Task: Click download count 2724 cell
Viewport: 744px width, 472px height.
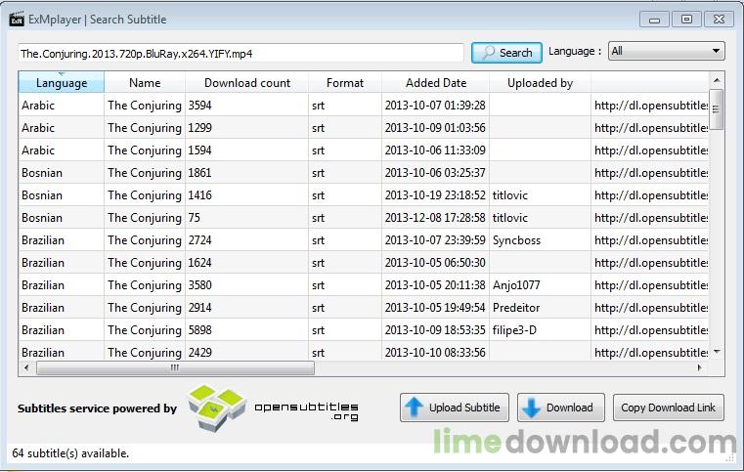Action: point(246,240)
